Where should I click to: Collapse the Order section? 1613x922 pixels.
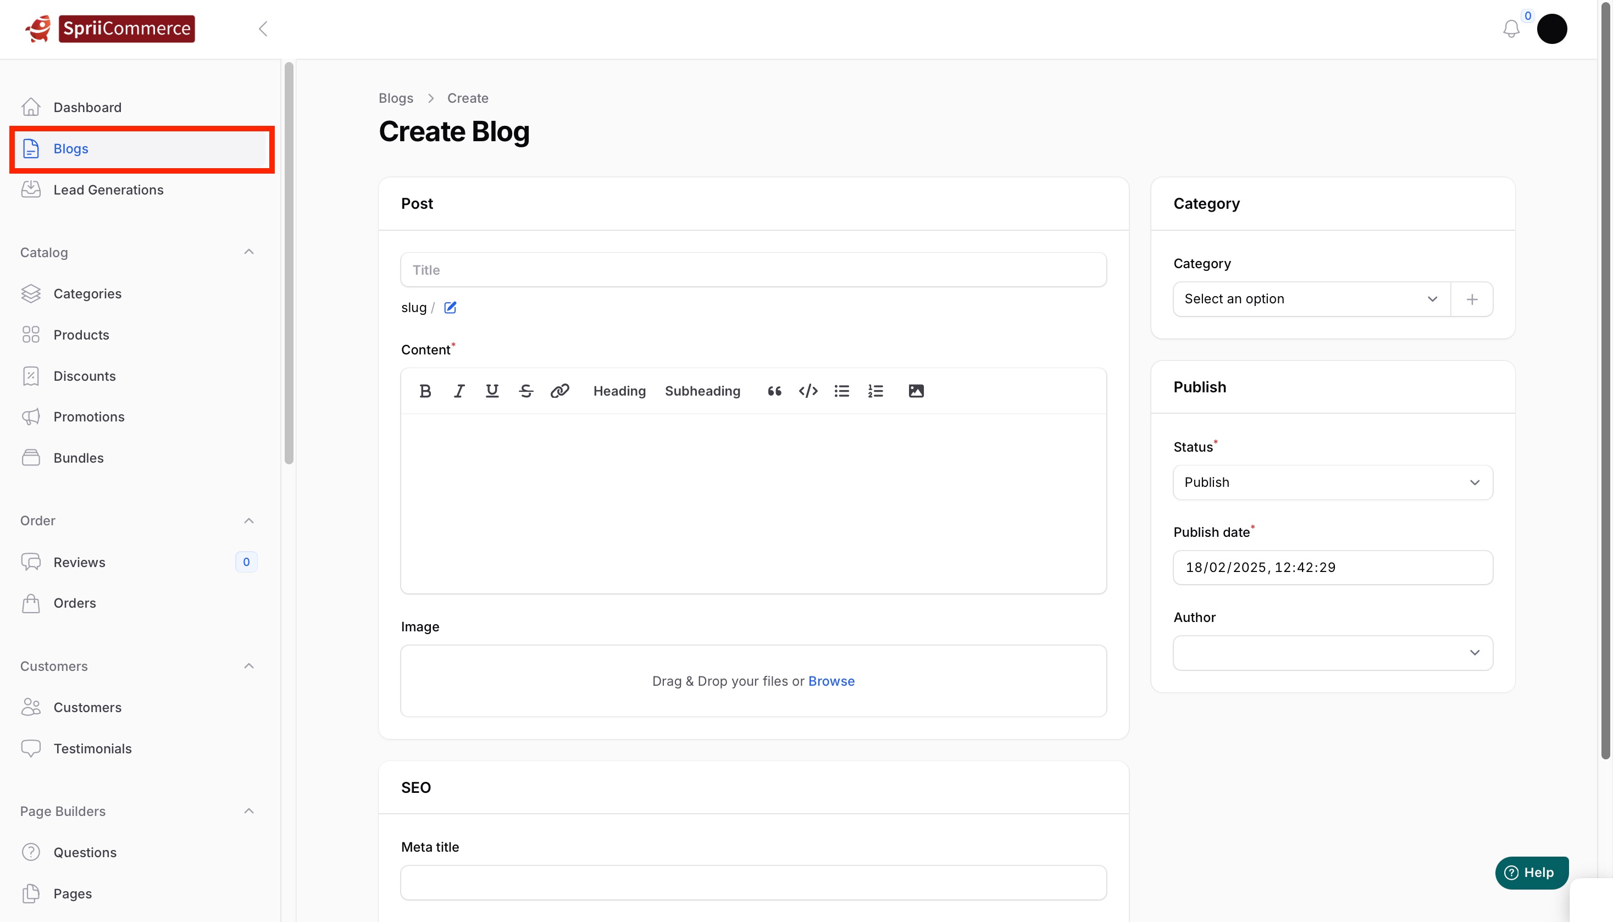tap(249, 520)
